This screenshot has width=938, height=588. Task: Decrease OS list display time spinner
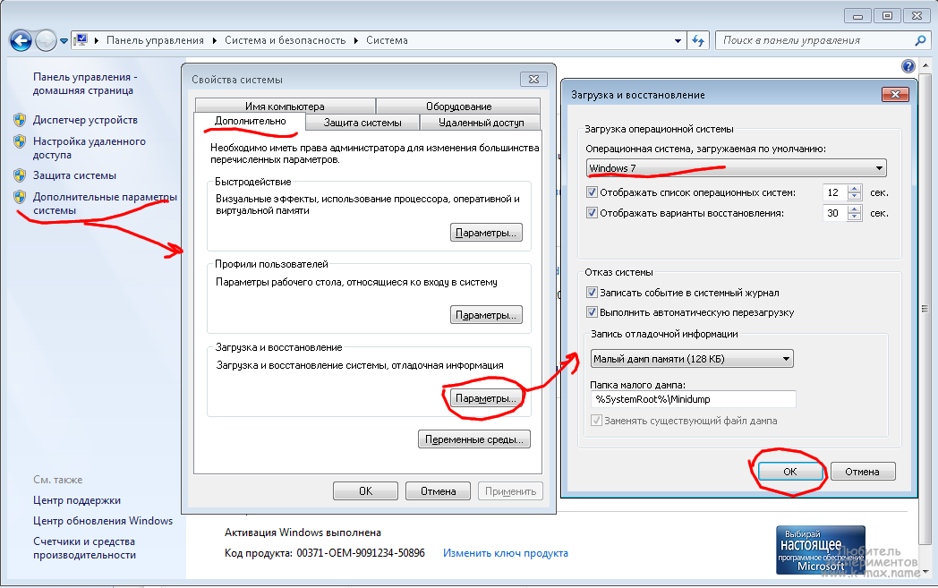coord(855,197)
